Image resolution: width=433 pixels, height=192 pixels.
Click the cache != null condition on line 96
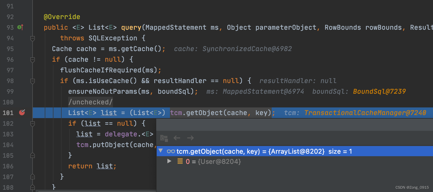coord(94,59)
